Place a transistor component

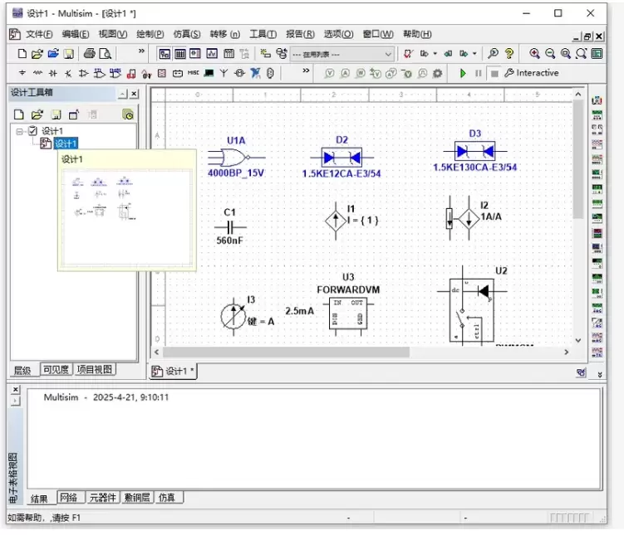[68, 73]
